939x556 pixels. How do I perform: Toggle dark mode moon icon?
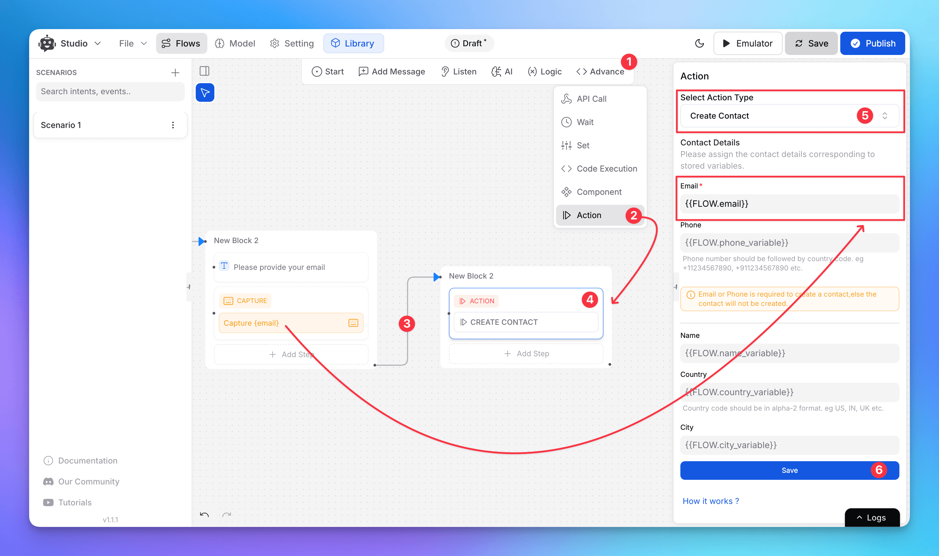pos(699,43)
